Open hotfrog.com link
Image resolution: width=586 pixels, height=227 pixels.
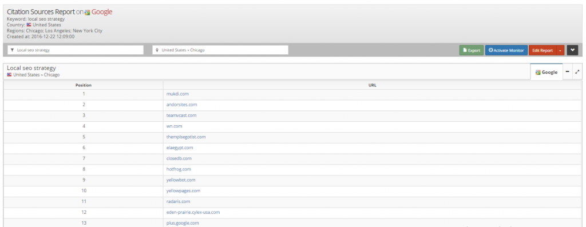[179, 169]
